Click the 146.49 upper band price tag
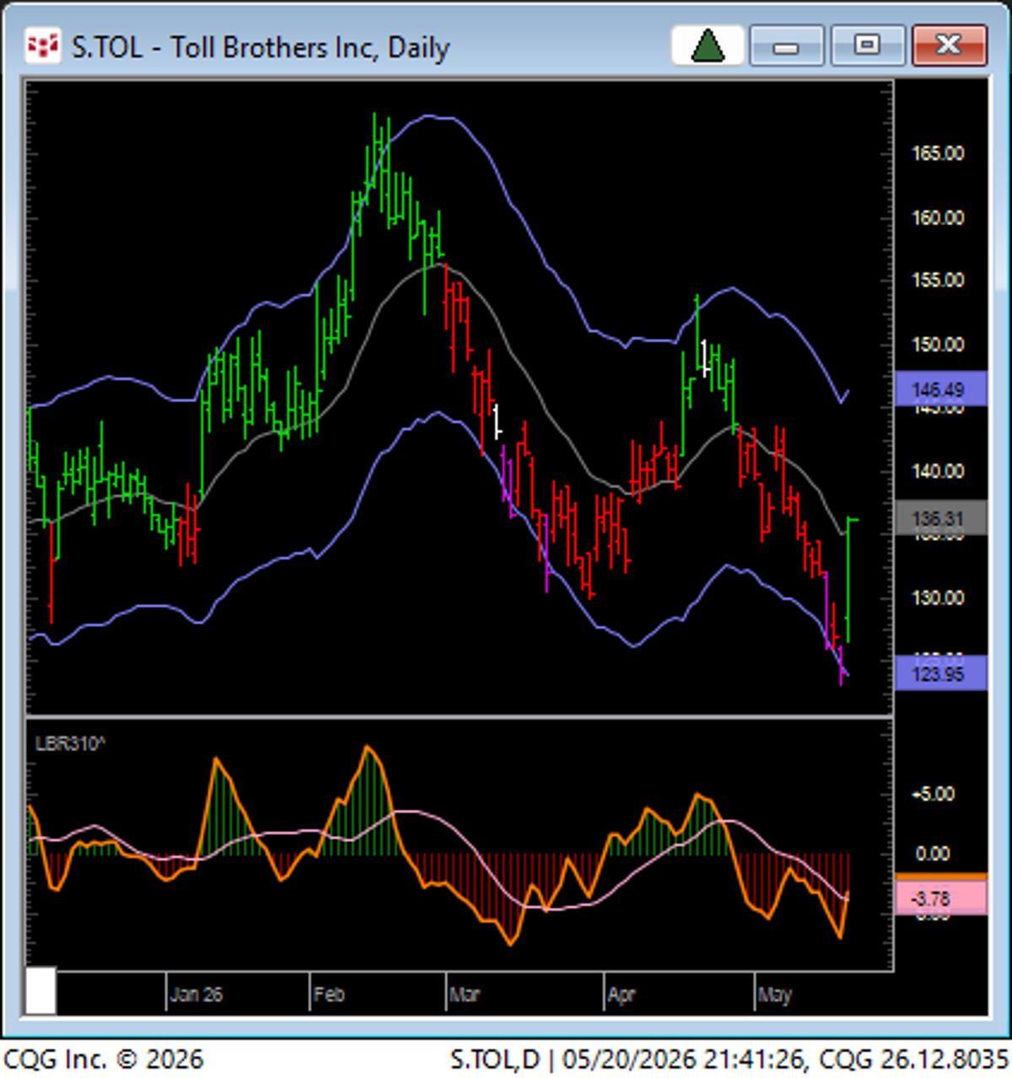The image size is (1012, 1078). tap(939, 389)
